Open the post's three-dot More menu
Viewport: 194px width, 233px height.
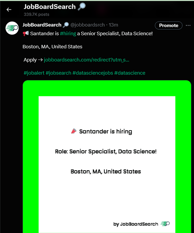(x=188, y=26)
